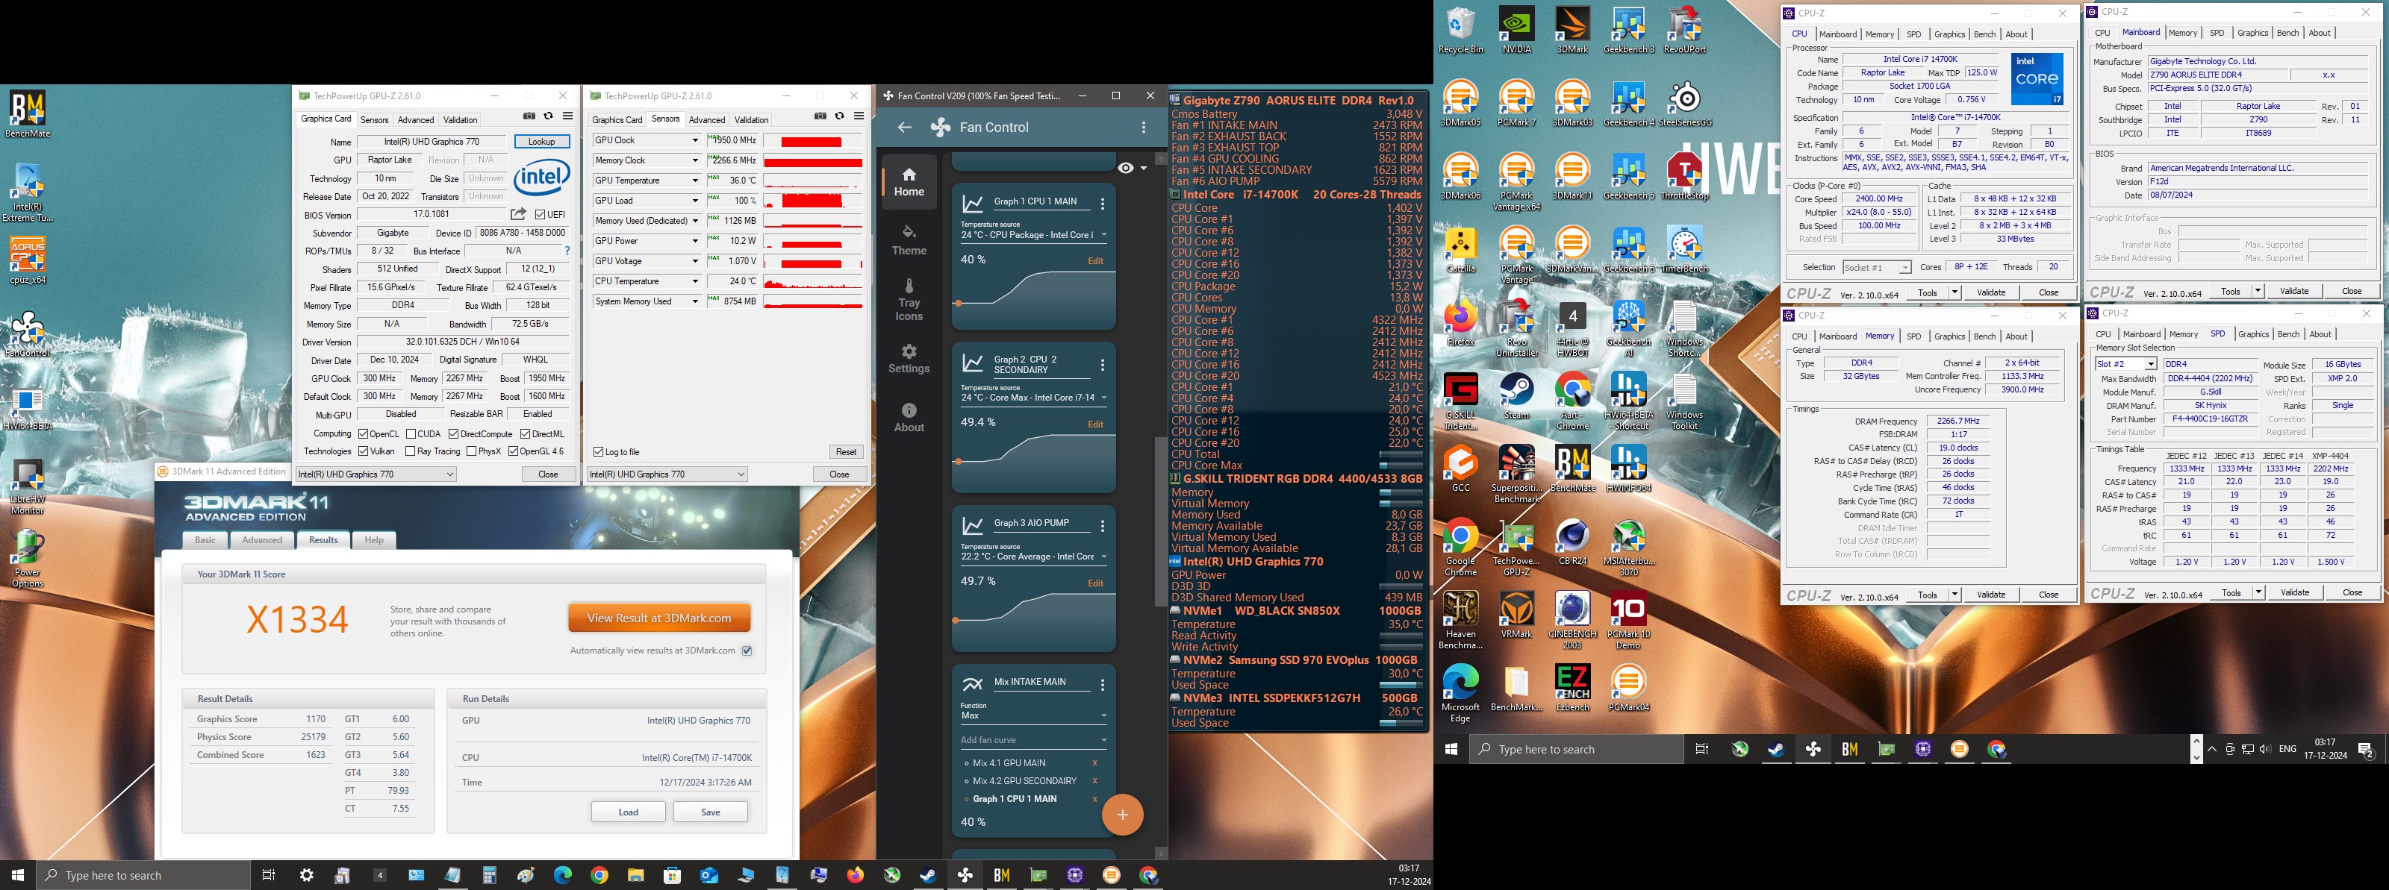Open Microsoft Edge in left taskbar
The height and width of the screenshot is (890, 2389).
click(563, 875)
